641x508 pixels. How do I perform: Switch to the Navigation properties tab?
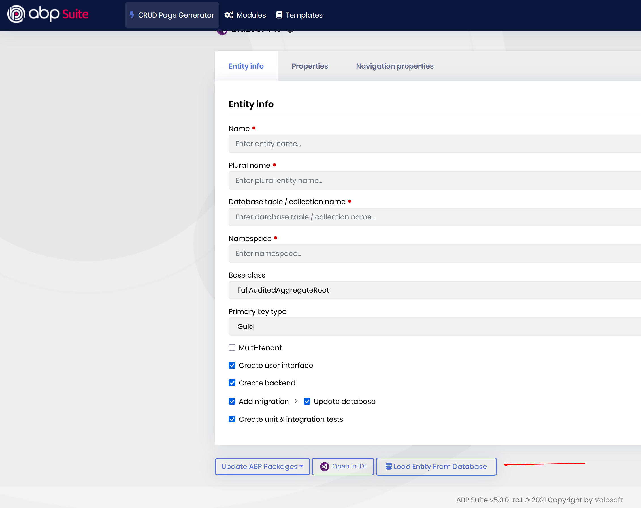395,66
